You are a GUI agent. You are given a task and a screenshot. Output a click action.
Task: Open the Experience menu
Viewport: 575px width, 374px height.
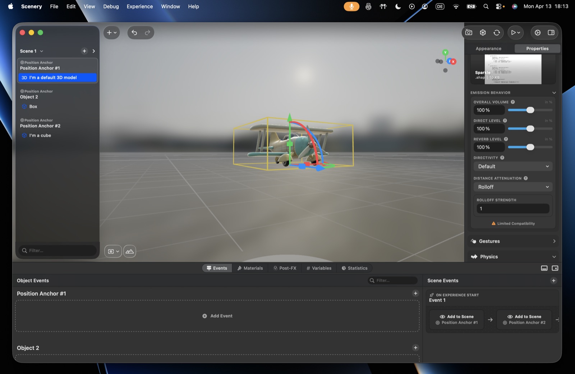pos(139,6)
